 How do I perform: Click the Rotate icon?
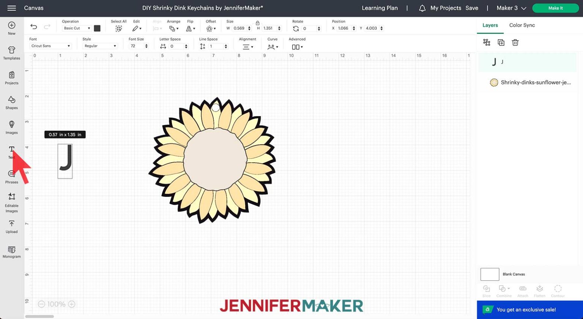pos(296,28)
